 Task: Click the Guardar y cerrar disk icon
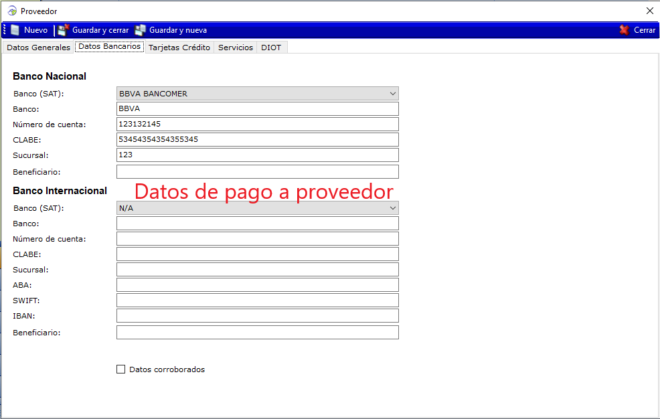[x=64, y=30]
